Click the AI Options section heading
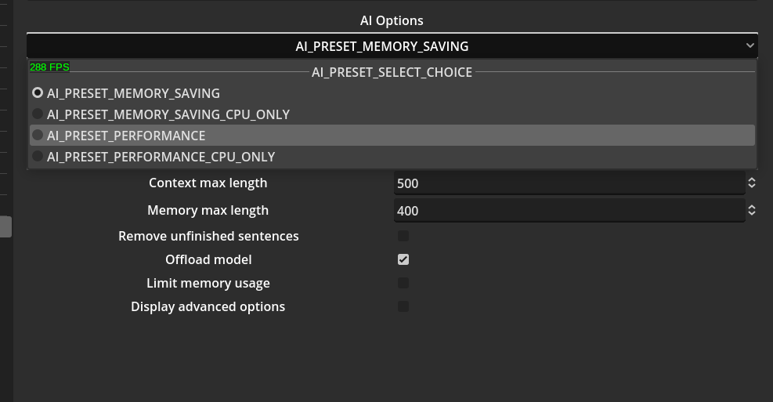The height and width of the screenshot is (402, 773). click(392, 21)
